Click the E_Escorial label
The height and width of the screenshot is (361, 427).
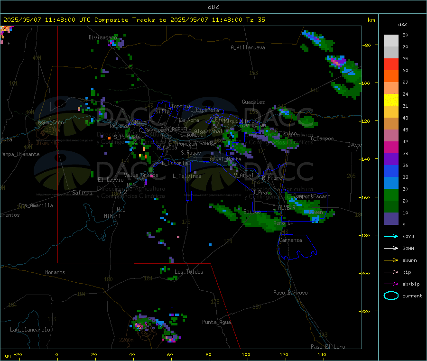click(x=176, y=163)
